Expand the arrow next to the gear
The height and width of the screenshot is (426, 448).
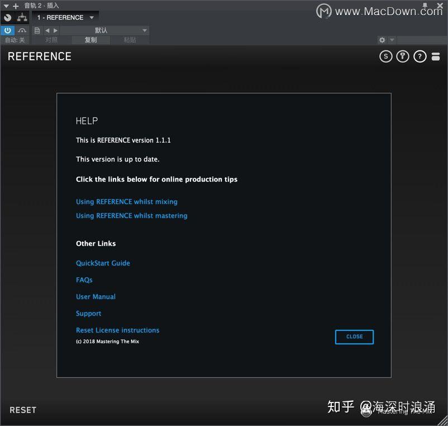click(392, 40)
